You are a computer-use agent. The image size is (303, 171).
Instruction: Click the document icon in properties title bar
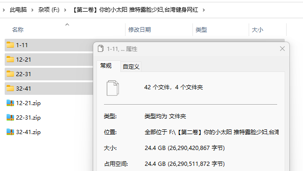click(101, 49)
